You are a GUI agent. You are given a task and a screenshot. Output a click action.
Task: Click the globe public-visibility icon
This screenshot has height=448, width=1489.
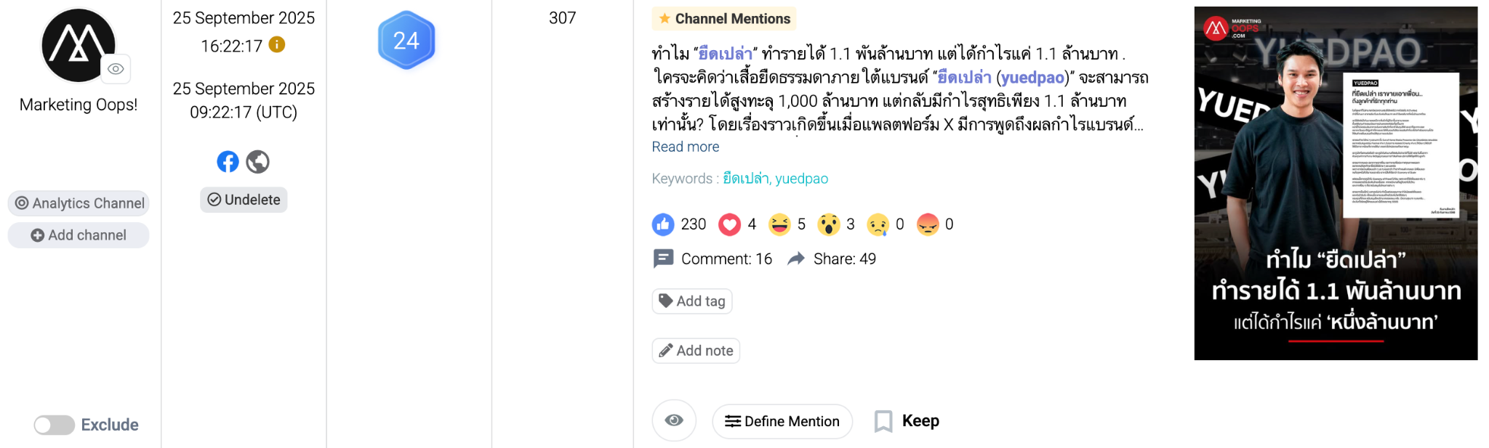[x=257, y=161]
